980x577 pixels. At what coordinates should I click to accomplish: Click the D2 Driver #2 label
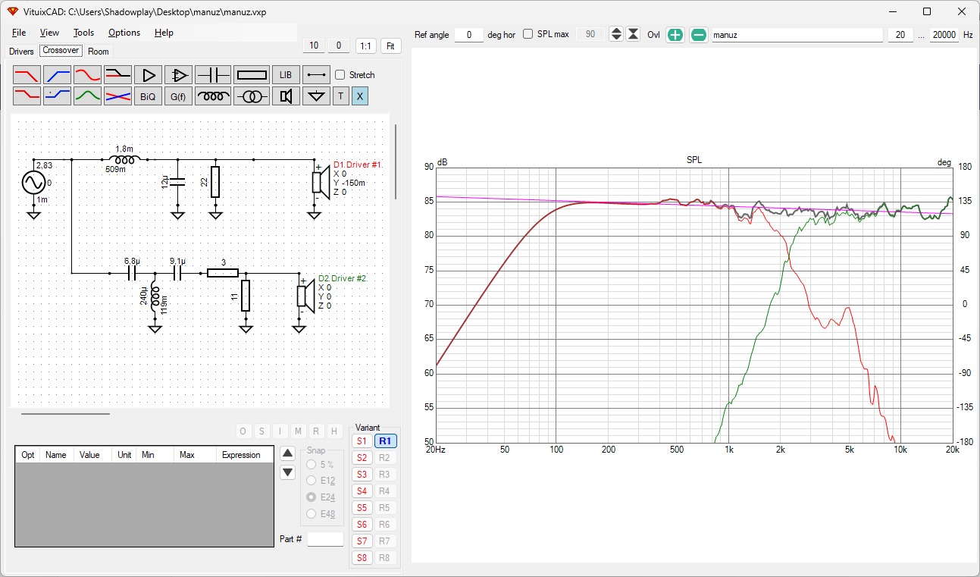[343, 278]
